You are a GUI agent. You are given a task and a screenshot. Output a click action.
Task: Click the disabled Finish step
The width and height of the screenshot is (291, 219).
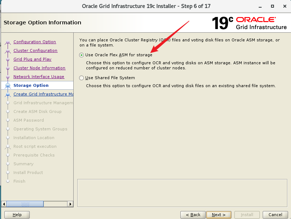19,182
